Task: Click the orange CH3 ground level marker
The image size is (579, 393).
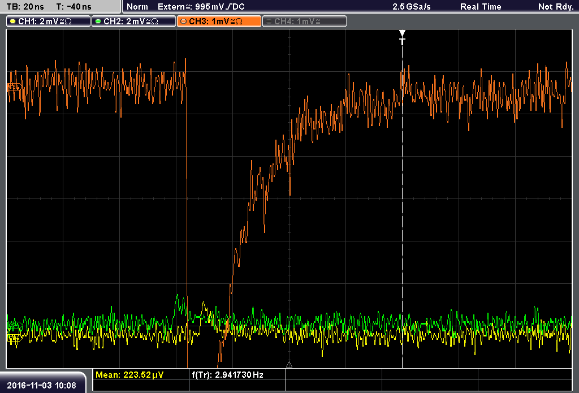Action: [14, 87]
